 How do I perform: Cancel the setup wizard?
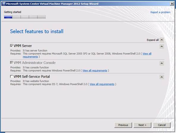(x=162, y=125)
